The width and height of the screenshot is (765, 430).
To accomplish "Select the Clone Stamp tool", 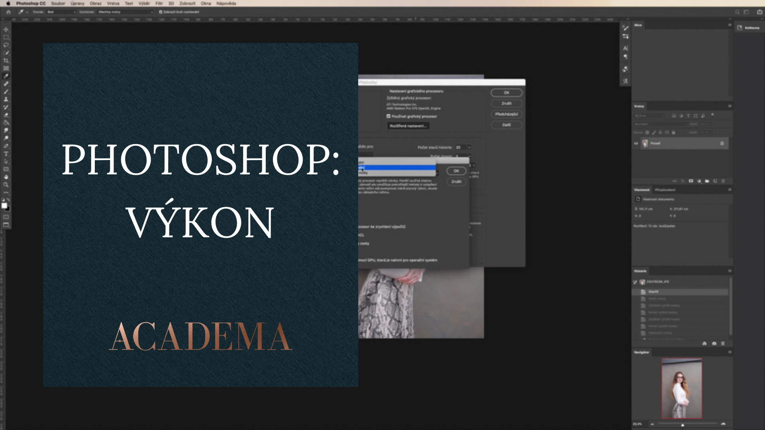I will coord(6,100).
